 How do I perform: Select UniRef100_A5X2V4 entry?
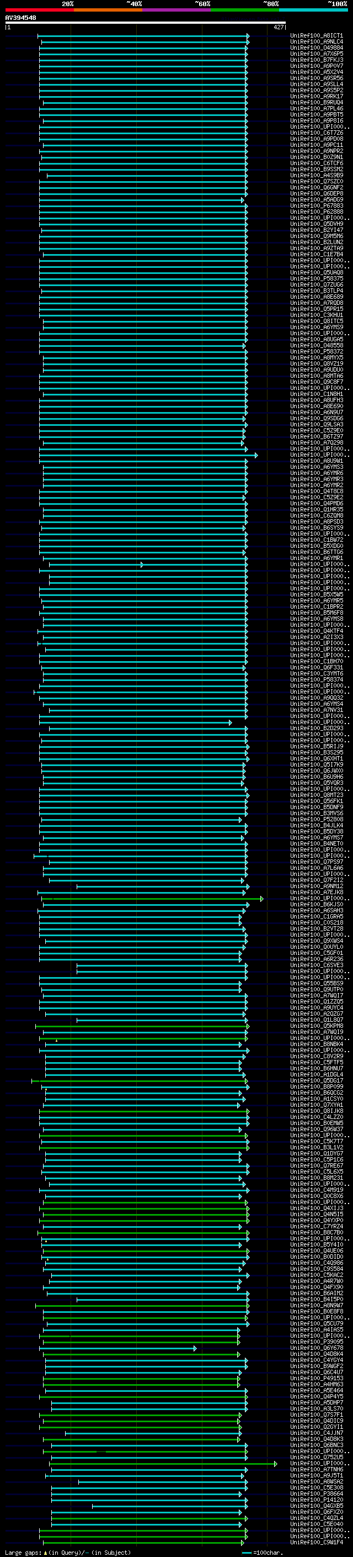click(317, 72)
